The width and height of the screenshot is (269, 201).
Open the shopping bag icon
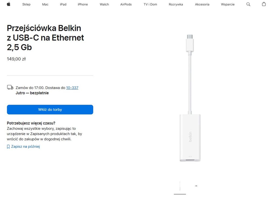[x=264, y=4]
